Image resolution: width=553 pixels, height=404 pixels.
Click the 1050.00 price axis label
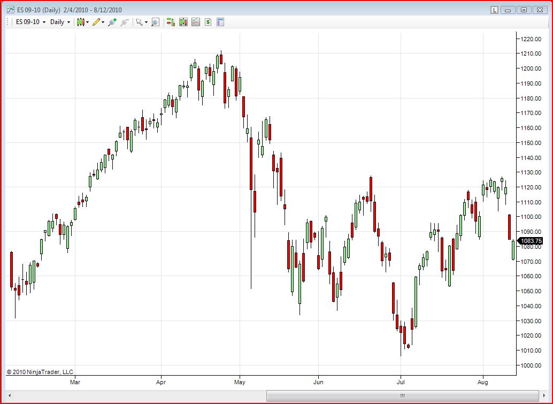tap(531, 291)
